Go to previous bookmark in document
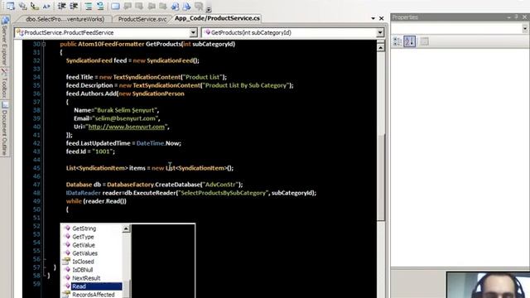The height and width of the screenshot is (298, 530). (x=175, y=6)
